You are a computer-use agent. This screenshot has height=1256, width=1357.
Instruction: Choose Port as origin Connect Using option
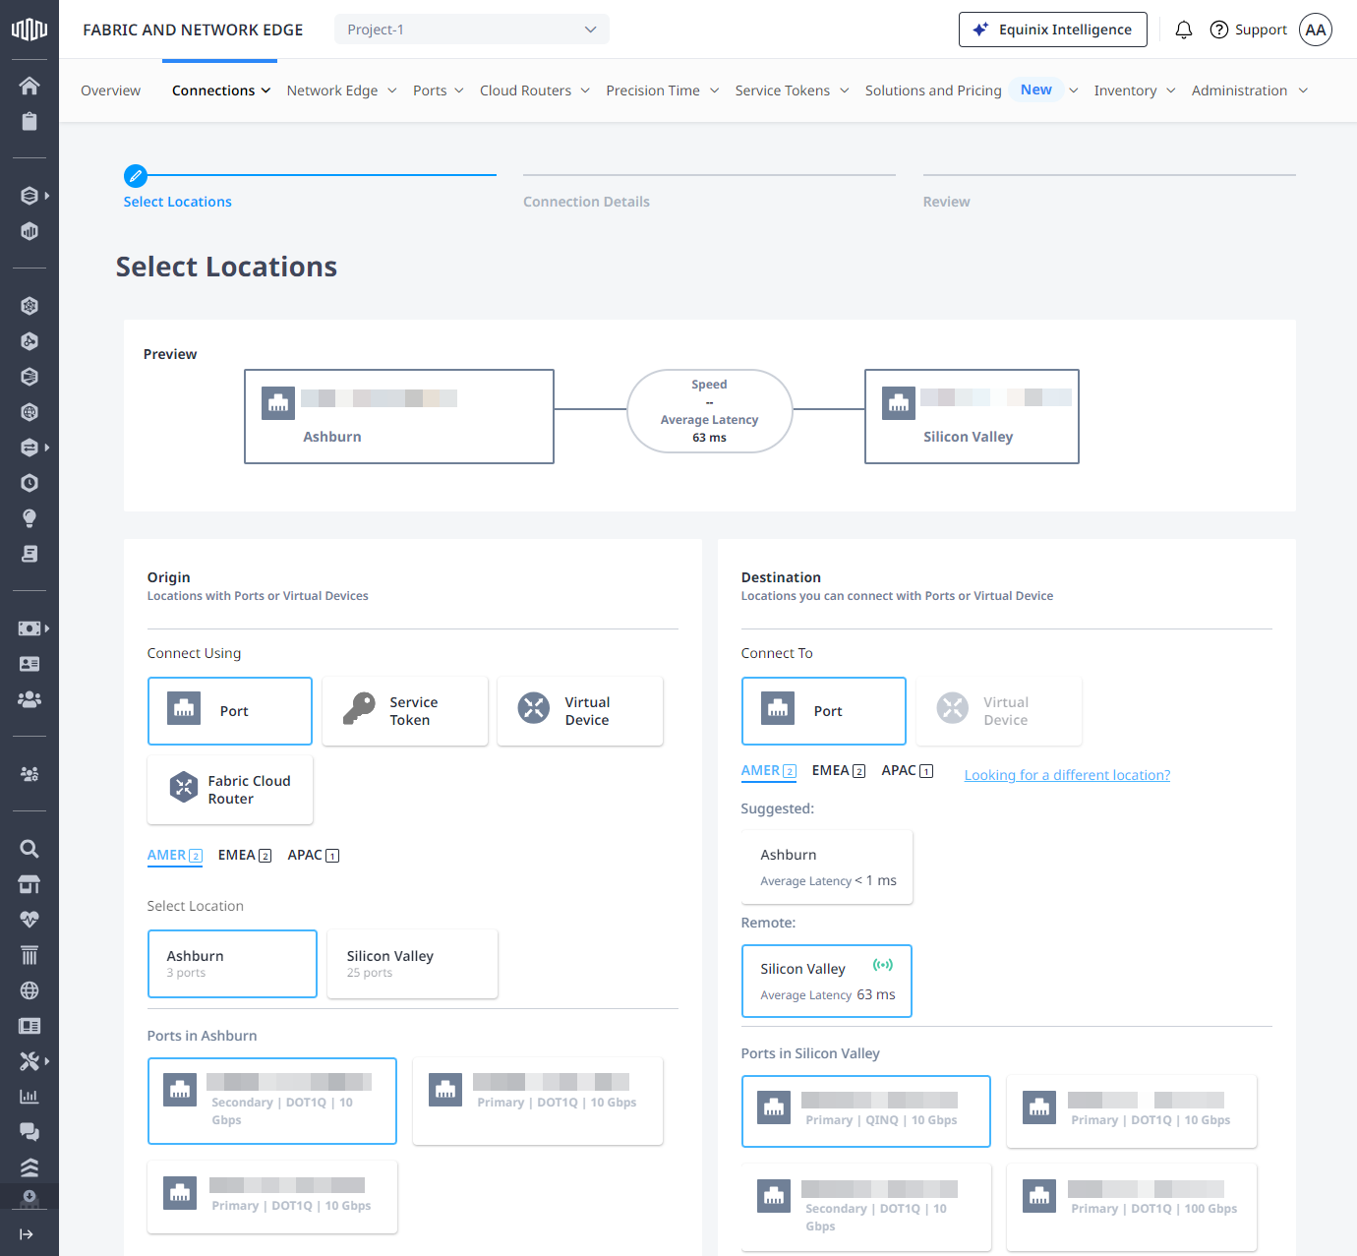coord(230,711)
